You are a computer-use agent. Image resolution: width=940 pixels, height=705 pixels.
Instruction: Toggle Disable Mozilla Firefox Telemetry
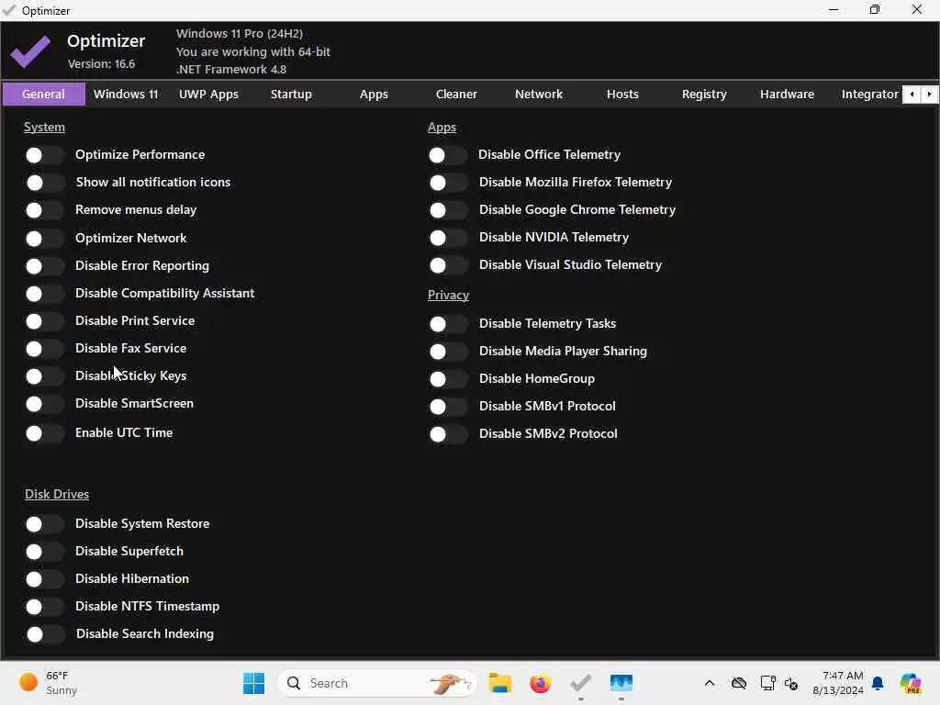click(447, 183)
